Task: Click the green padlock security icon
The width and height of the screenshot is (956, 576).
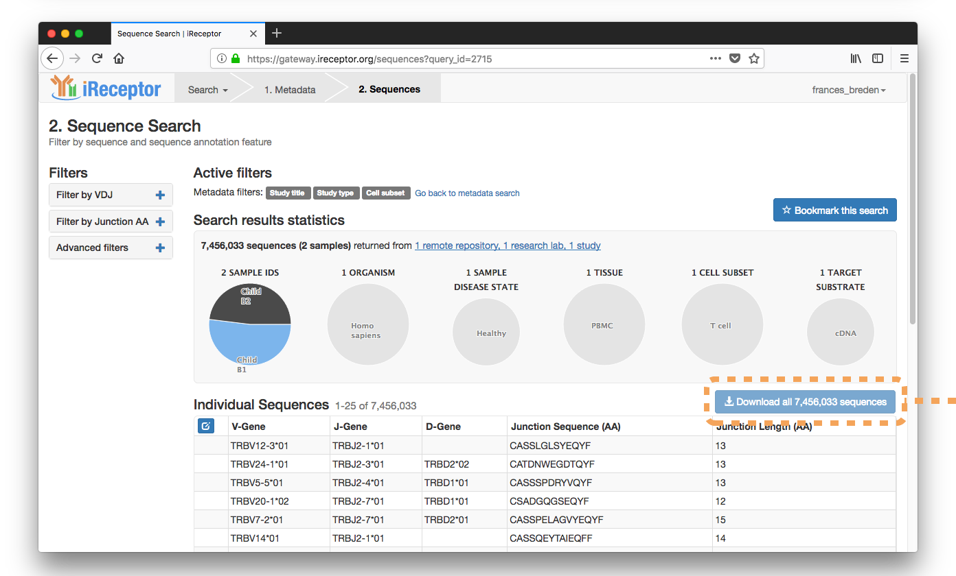Action: tap(236, 59)
